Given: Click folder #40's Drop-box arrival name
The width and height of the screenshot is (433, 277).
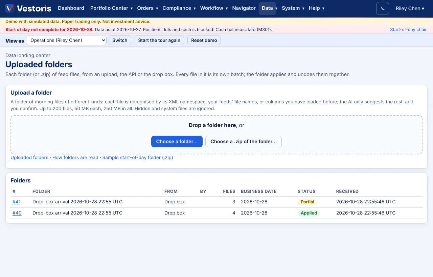Looking at the screenshot, I should [x=77, y=213].
